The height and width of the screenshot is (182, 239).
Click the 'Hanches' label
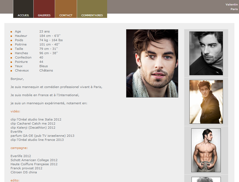(x=21, y=53)
